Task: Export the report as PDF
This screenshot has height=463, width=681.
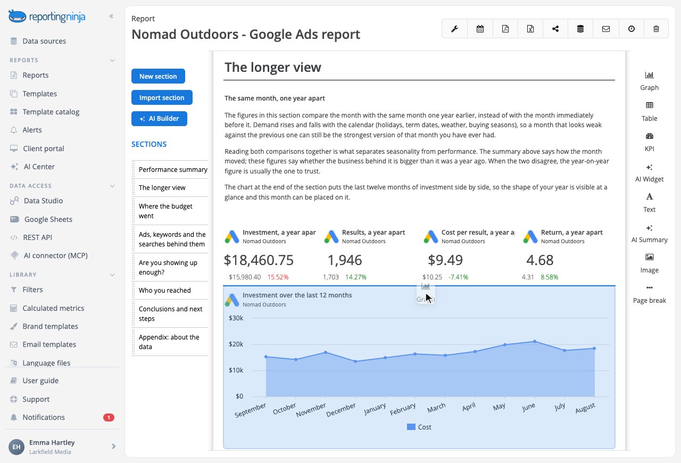Action: pyautogui.click(x=505, y=29)
